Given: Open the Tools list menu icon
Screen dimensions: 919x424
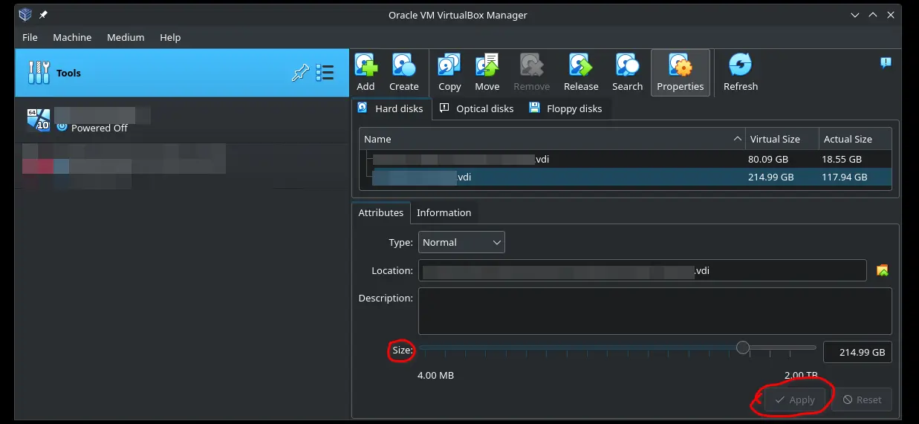Looking at the screenshot, I should coord(325,73).
